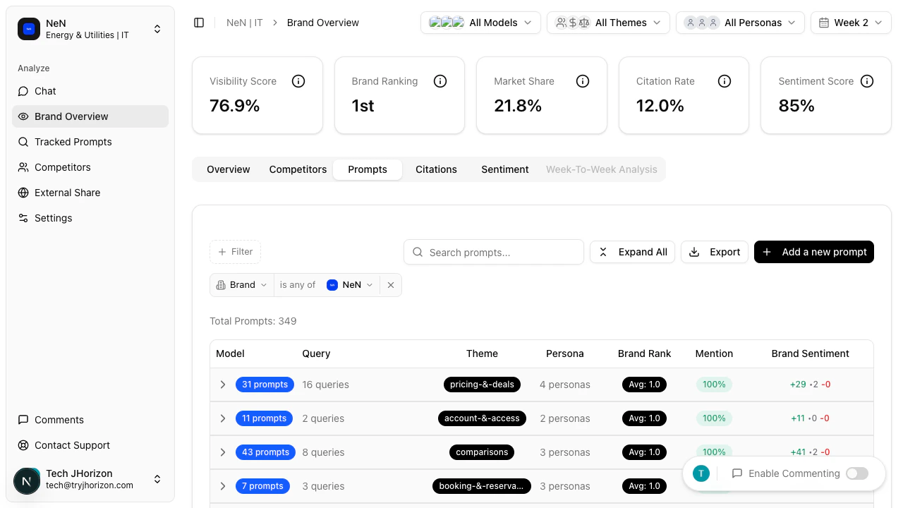Open the All Themes dropdown

(x=608, y=23)
